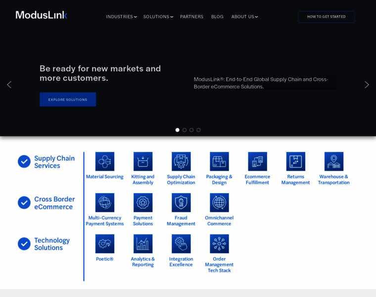
Task: Click the Payment Solutions text link
Action: point(143,221)
